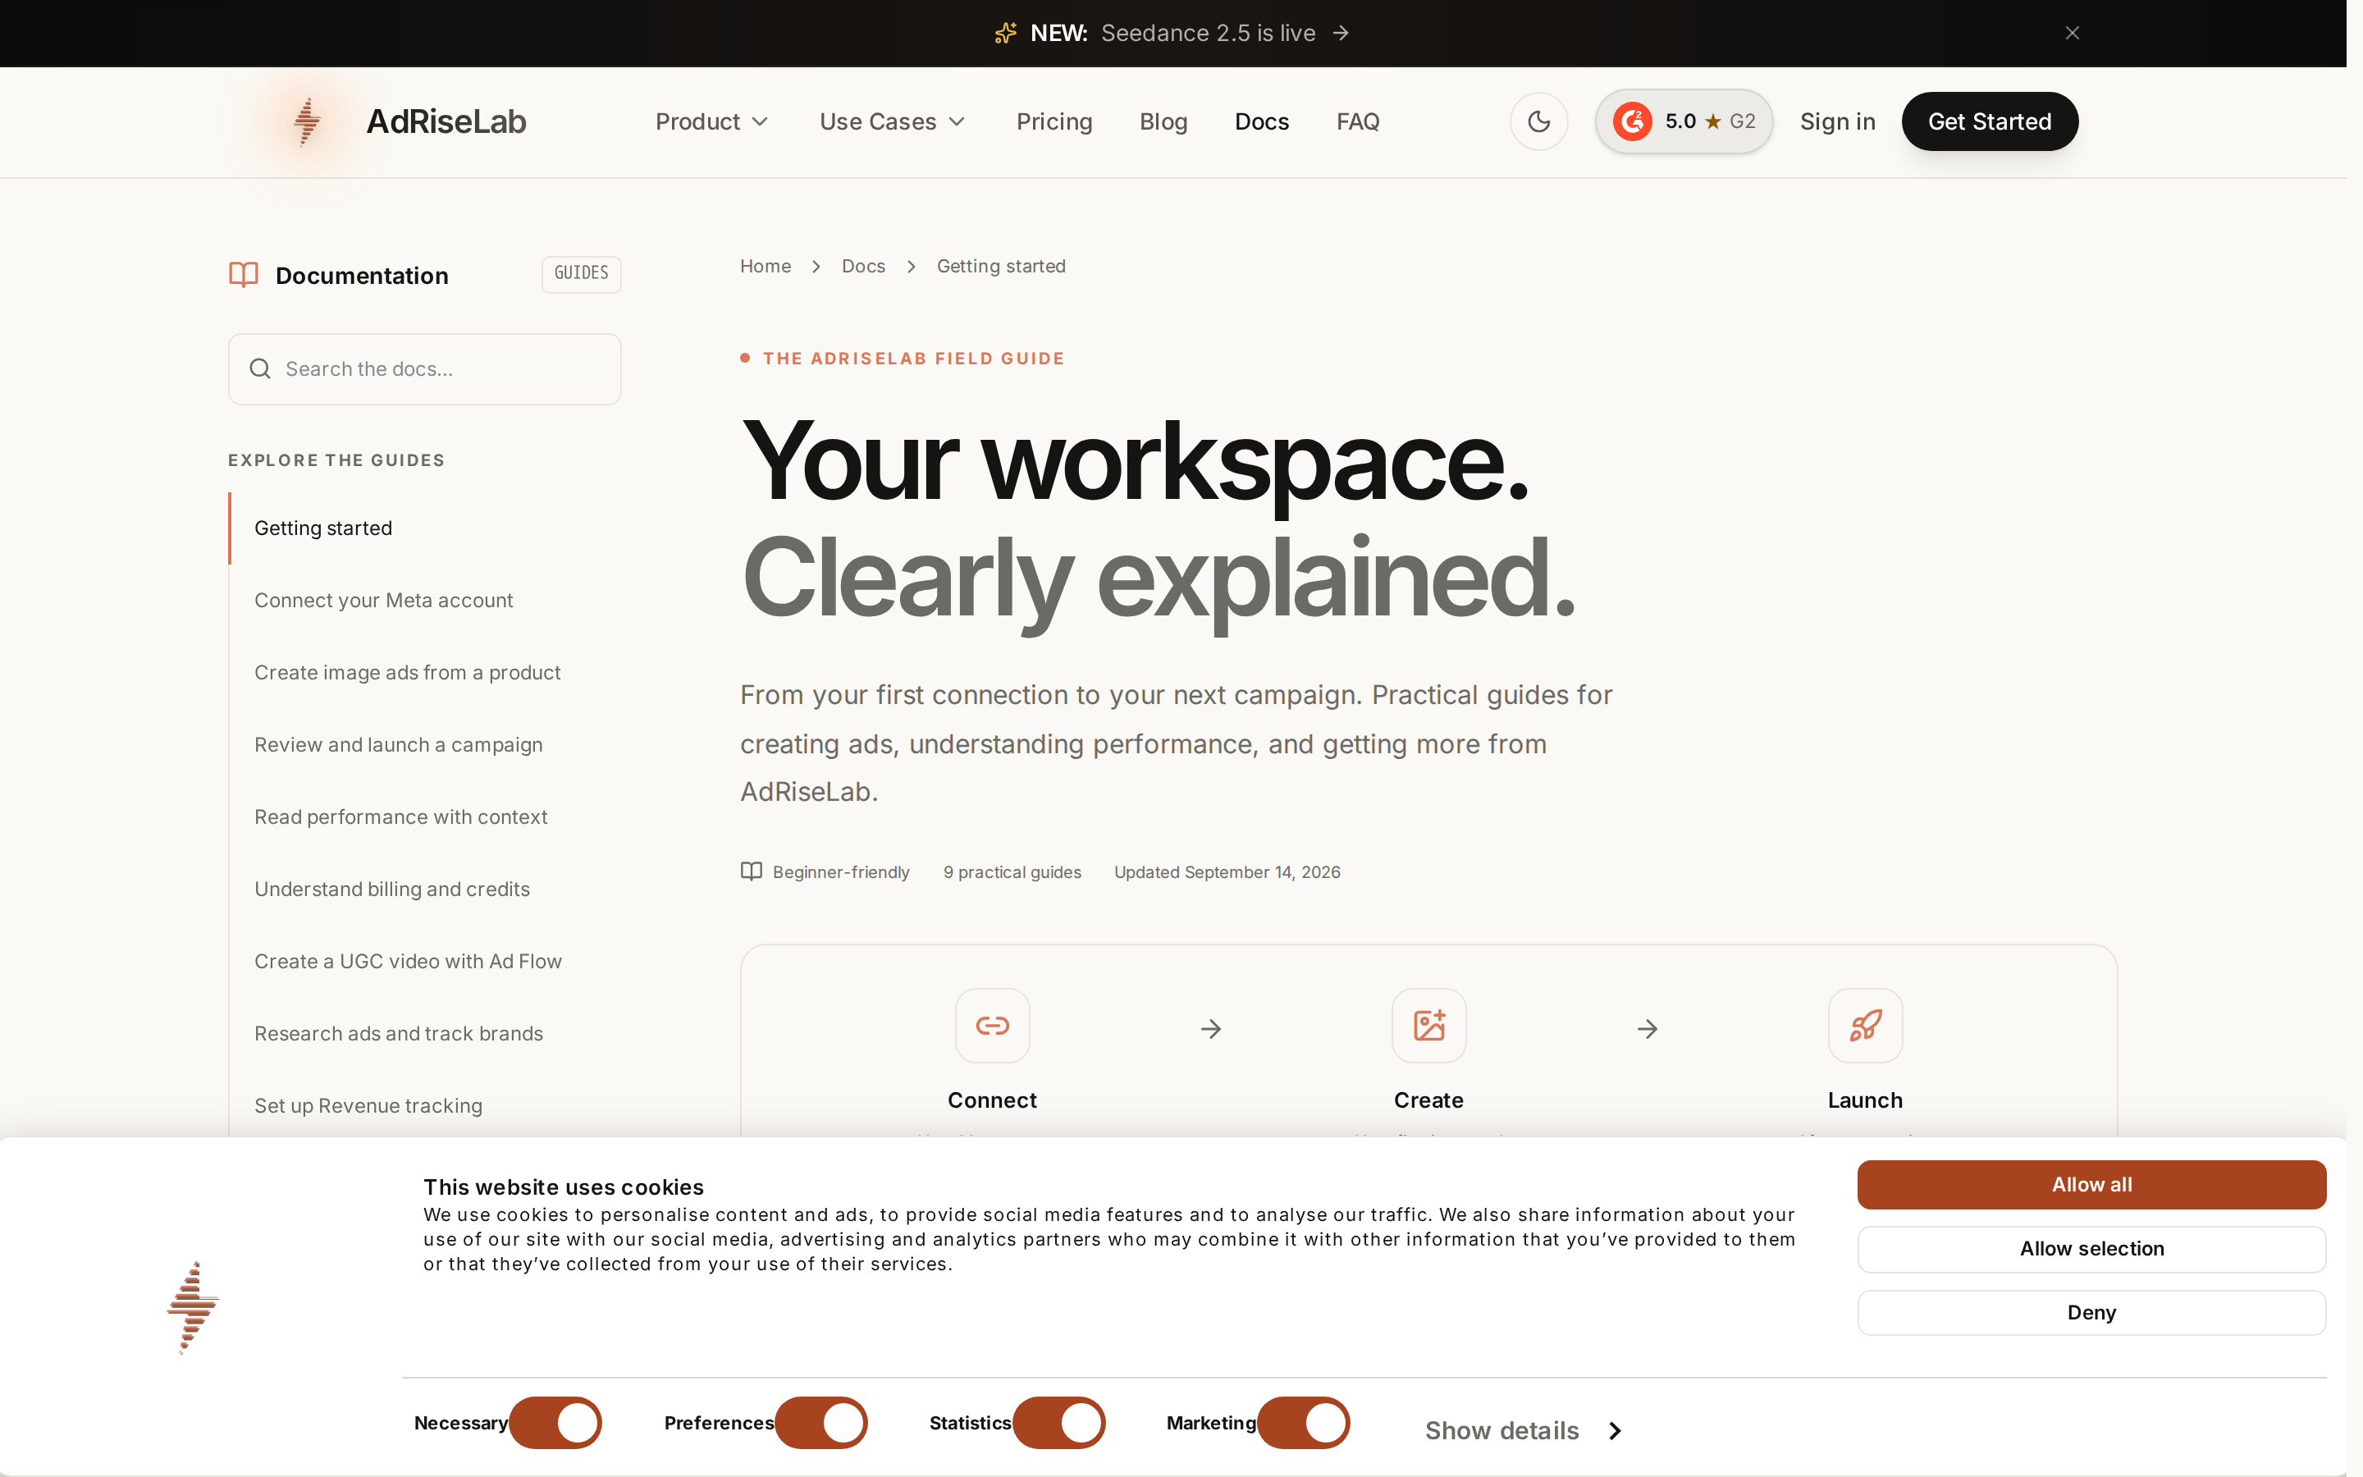This screenshot has height=1477, width=2363.
Task: Select Docs in the navigation bar
Action: point(1262,121)
